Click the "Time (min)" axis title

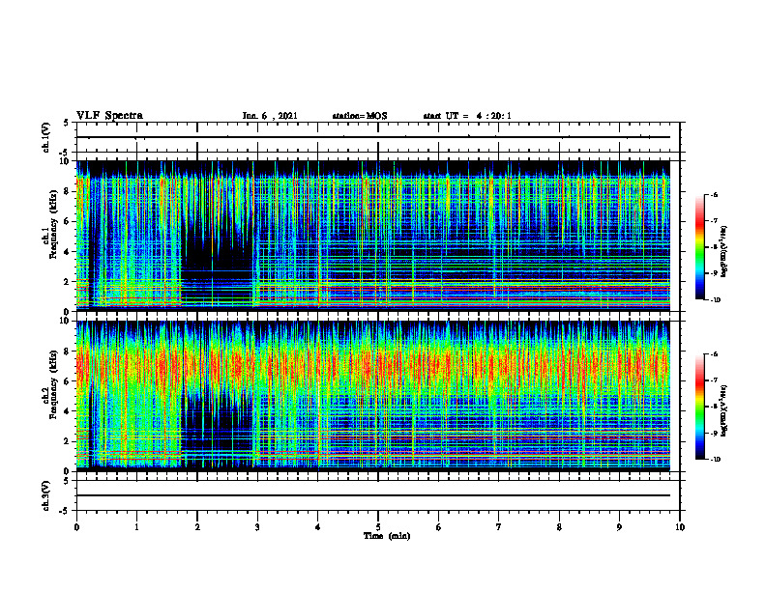pyautogui.click(x=387, y=536)
